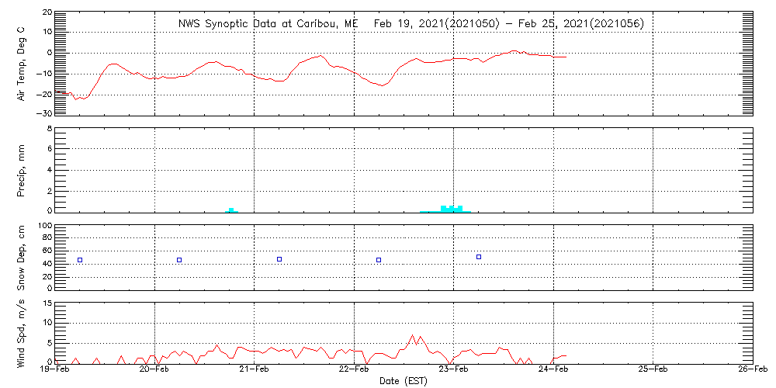Click the 24-Feb date tick label
This screenshot has height=388, width=776.
pyautogui.click(x=553, y=371)
